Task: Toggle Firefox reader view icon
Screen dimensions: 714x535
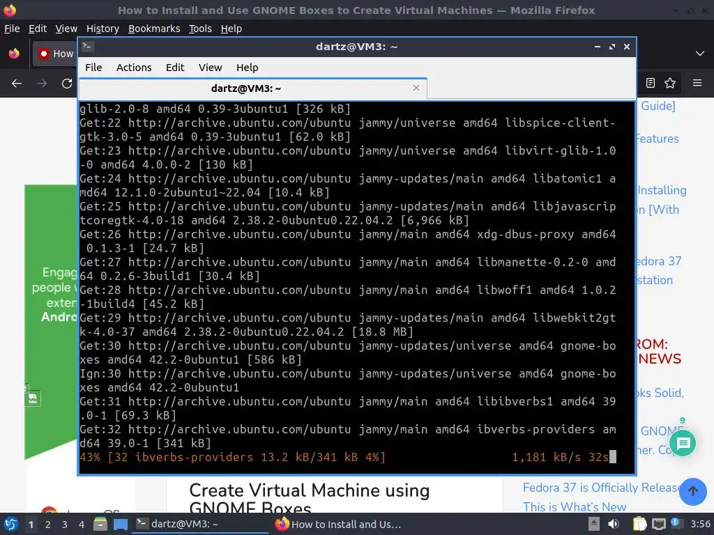Action: 651,83
